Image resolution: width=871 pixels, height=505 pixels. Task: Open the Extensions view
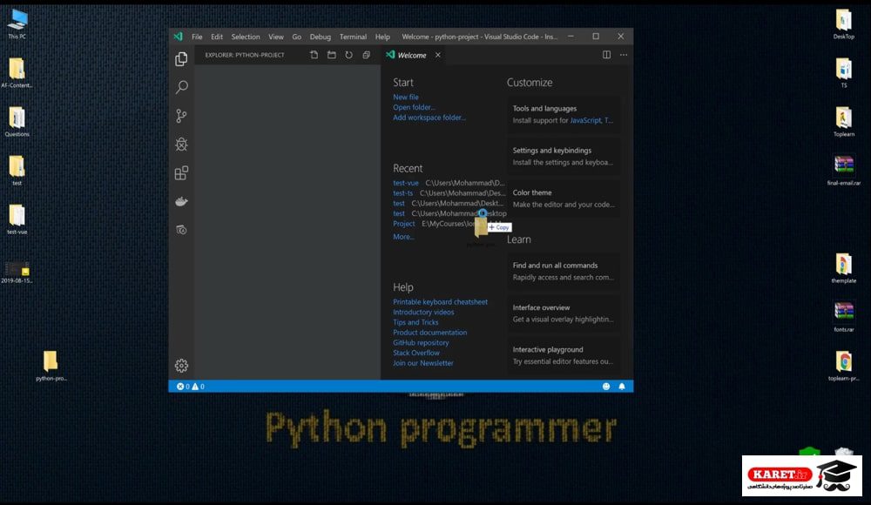click(x=181, y=172)
